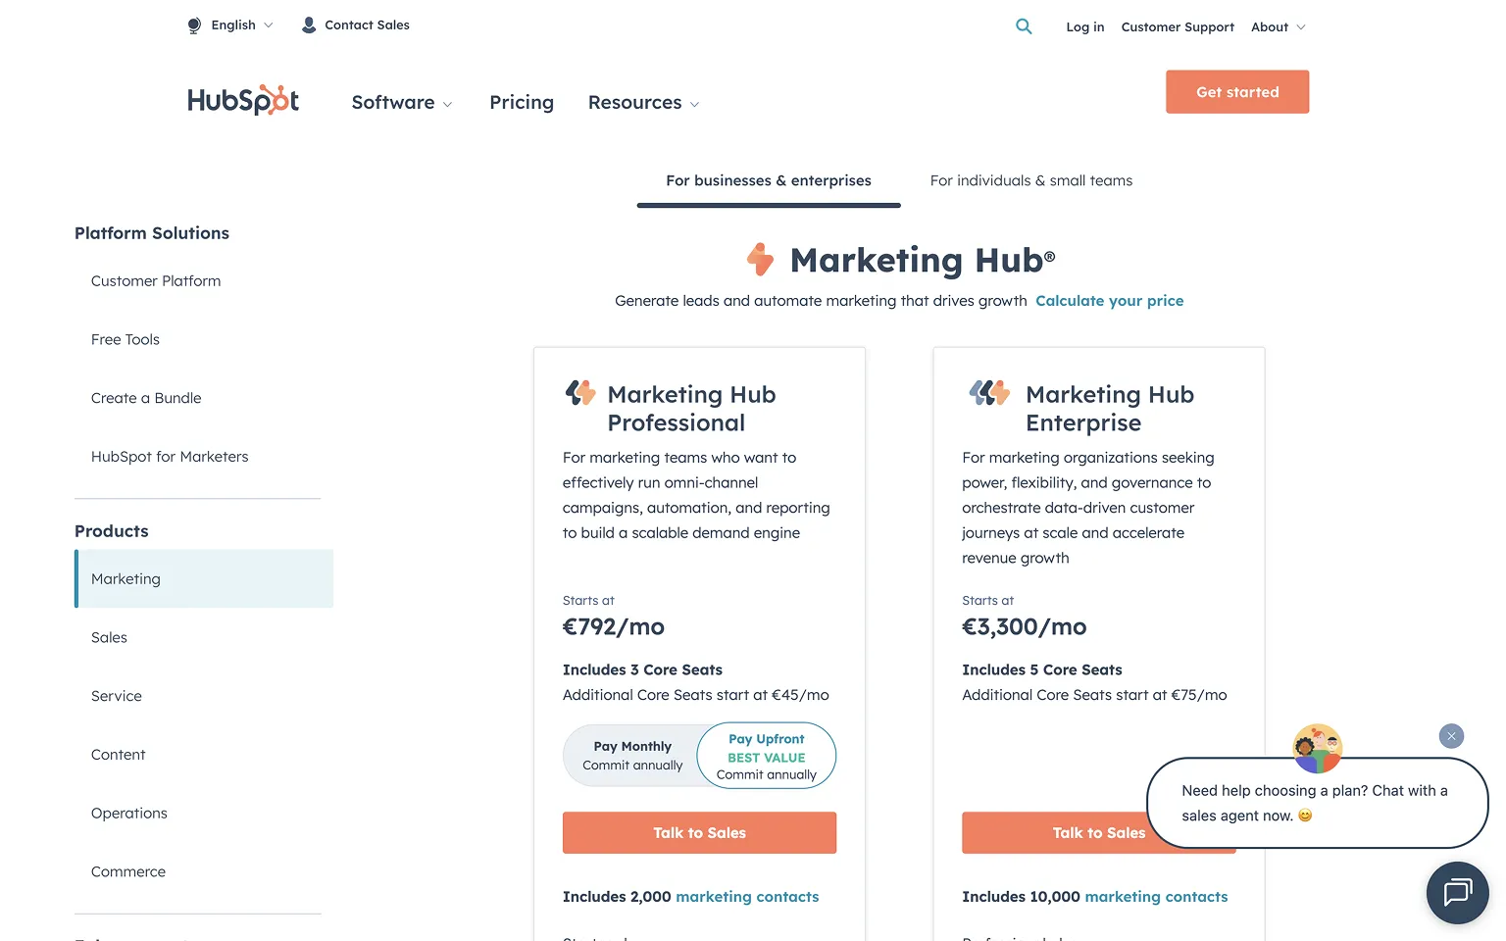Click Contact Sales link text
1506x941 pixels.
pos(368,25)
